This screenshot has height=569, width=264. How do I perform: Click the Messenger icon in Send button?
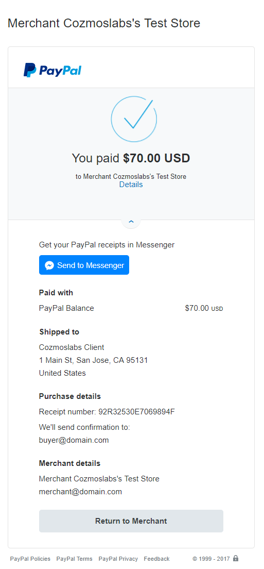49,265
